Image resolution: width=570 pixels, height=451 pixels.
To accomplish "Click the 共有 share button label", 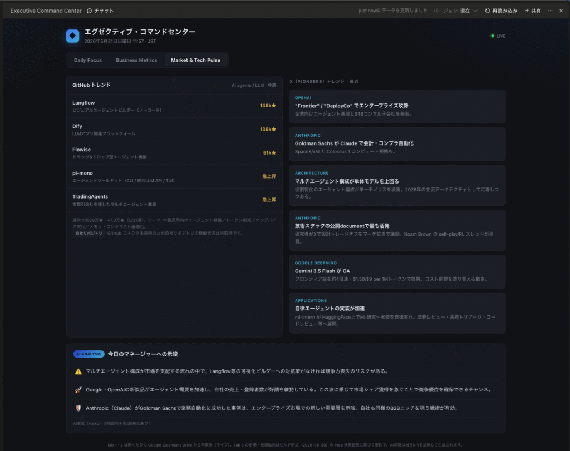I will pos(536,11).
